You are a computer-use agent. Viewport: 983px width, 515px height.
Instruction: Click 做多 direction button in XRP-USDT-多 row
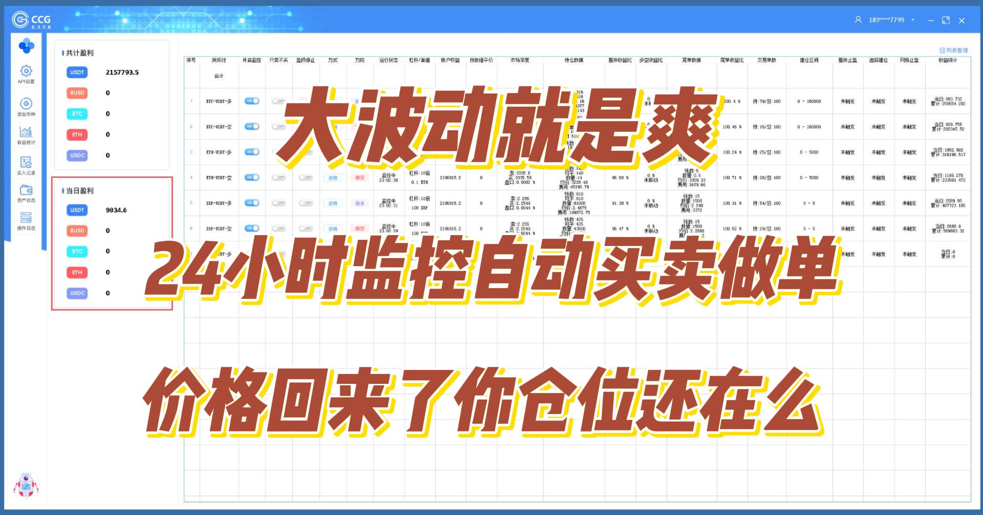click(360, 203)
